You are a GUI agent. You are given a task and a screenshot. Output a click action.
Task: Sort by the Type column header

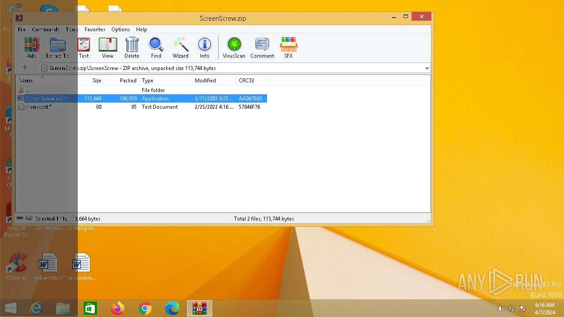pyautogui.click(x=166, y=81)
